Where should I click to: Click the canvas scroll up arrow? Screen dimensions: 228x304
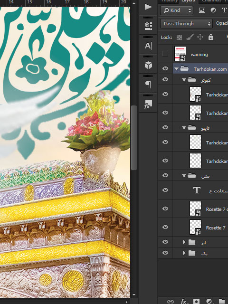click(x=134, y=3)
